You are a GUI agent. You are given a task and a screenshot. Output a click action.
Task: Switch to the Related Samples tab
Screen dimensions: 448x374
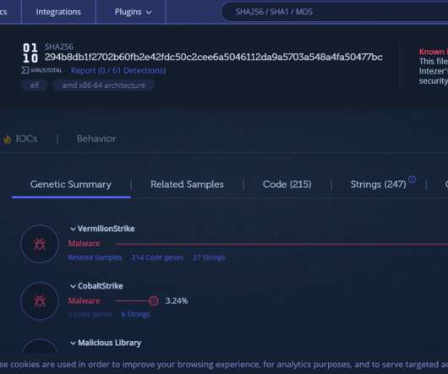(187, 184)
